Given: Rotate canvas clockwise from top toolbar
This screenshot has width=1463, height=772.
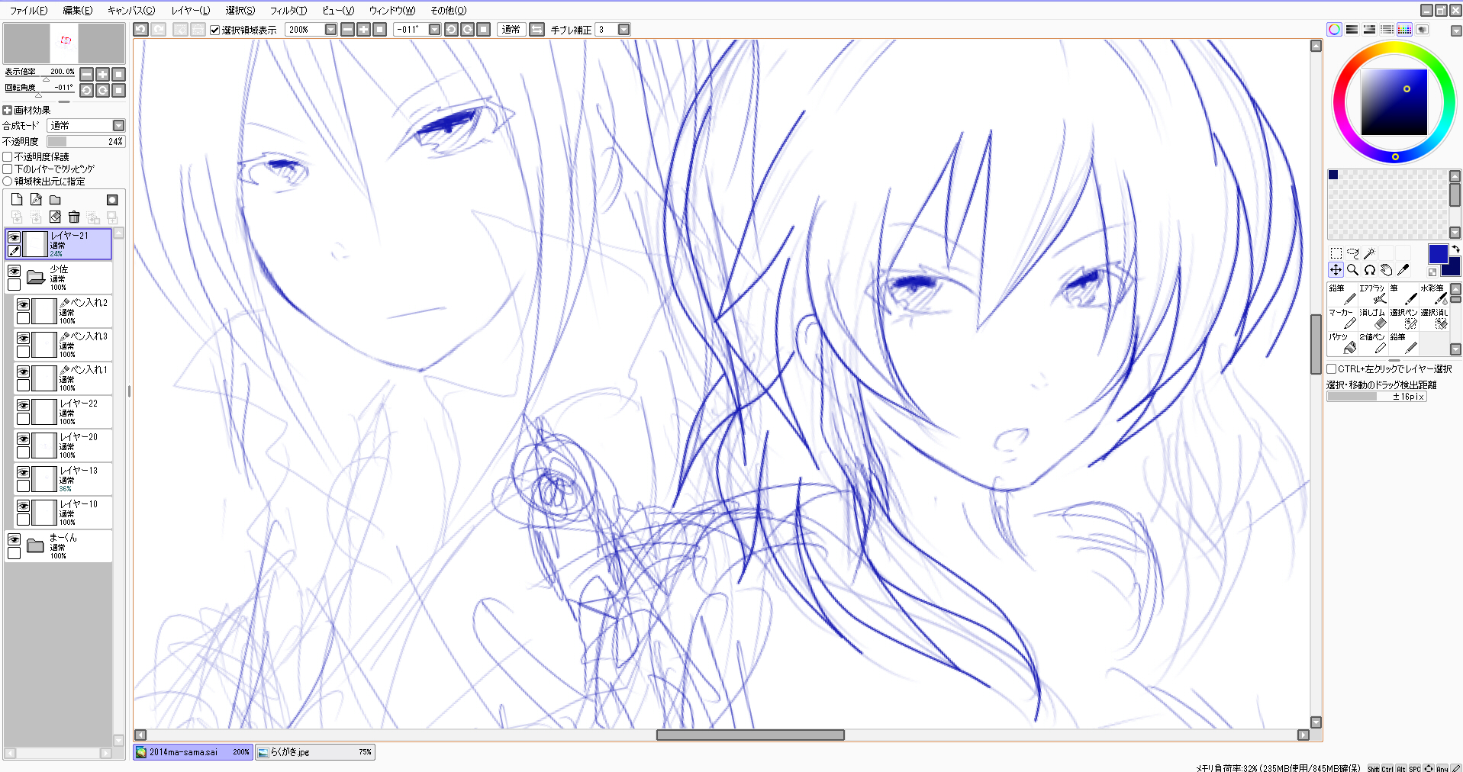Looking at the screenshot, I should 467,30.
